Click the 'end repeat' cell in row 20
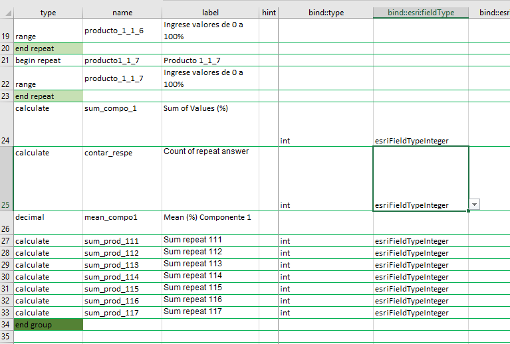The image size is (510, 344). (48, 48)
